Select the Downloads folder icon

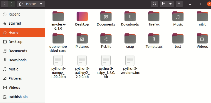tap(130, 16)
